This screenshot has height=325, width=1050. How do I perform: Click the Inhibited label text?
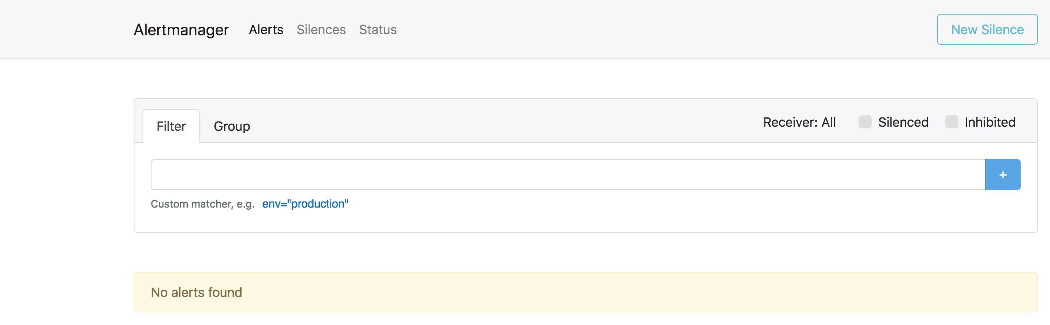pos(990,122)
